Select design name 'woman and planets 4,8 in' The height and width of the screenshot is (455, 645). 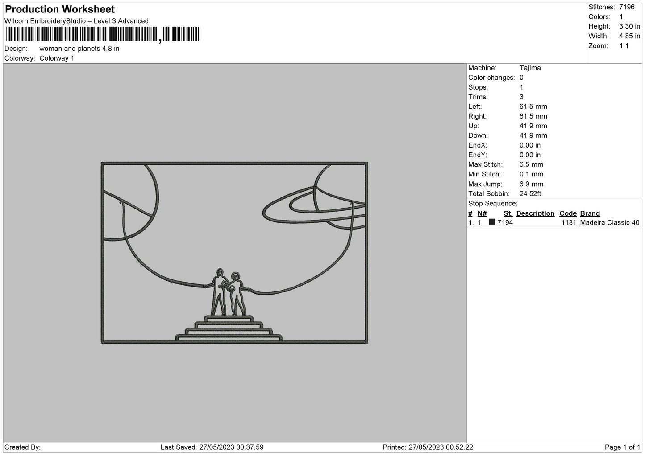pyautogui.click(x=79, y=49)
